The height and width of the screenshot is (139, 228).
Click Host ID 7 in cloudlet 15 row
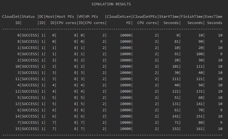[x=53, y=129]
